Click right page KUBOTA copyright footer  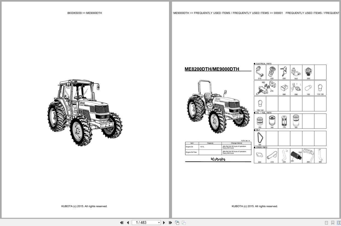pos(255,206)
